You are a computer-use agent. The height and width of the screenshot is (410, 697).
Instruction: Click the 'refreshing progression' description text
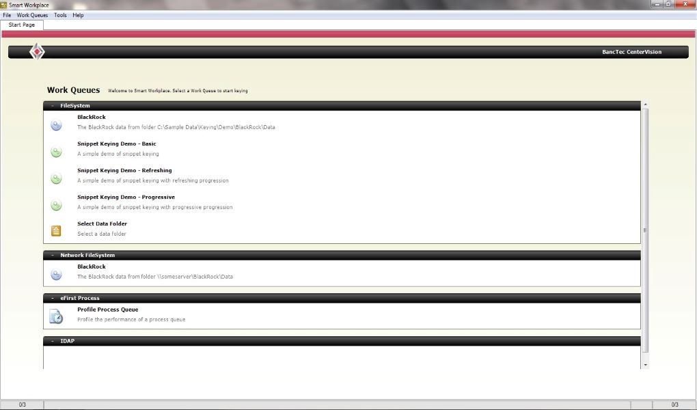pyautogui.click(x=153, y=180)
